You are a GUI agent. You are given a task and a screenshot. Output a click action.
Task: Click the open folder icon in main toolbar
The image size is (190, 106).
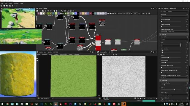(x=7, y=6)
